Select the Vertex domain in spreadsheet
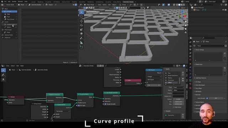Image resolution: width=228 pixels, height=128 pixels. [x=10, y=11]
